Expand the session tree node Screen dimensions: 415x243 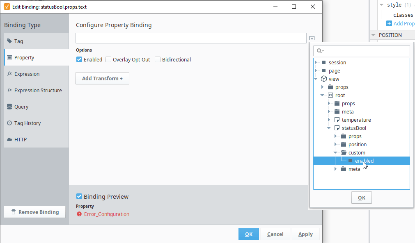click(x=316, y=62)
